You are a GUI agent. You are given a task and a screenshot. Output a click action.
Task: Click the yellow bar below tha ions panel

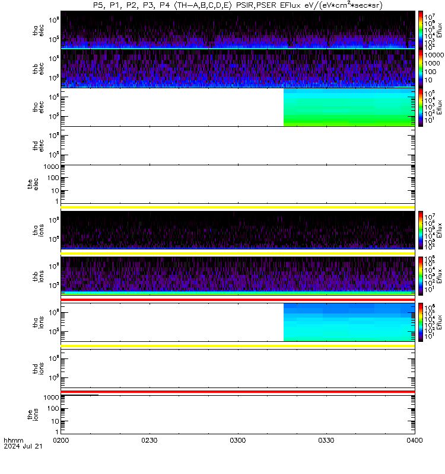238,254
